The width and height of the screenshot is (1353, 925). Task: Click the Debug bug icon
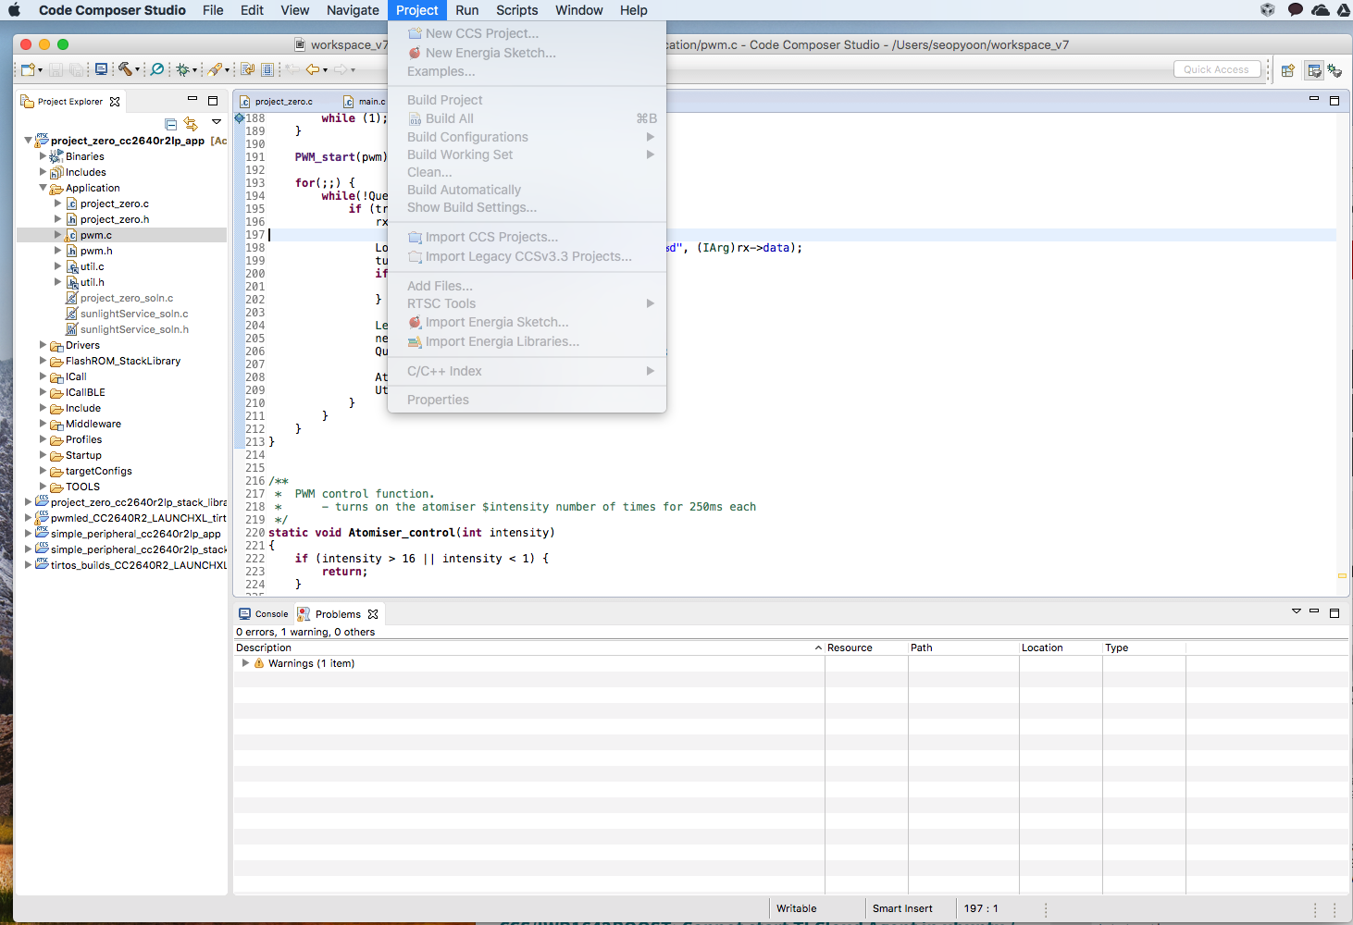[182, 69]
